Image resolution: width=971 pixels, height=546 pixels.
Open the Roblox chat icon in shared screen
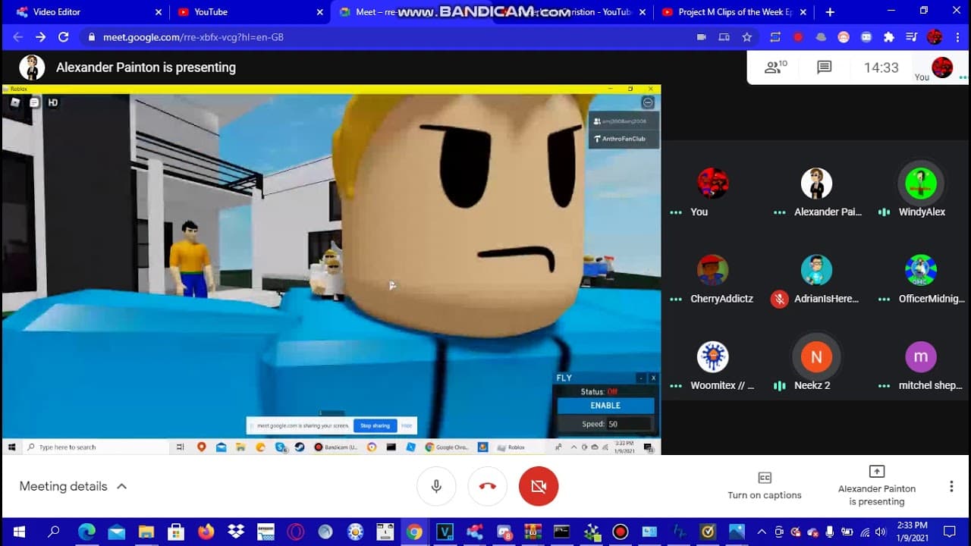click(34, 102)
